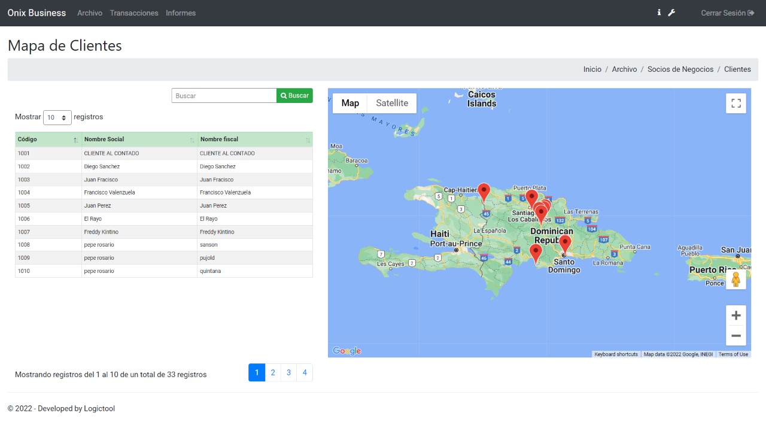The width and height of the screenshot is (766, 431).
Task: Go to pagination page 3
Action: pos(288,372)
